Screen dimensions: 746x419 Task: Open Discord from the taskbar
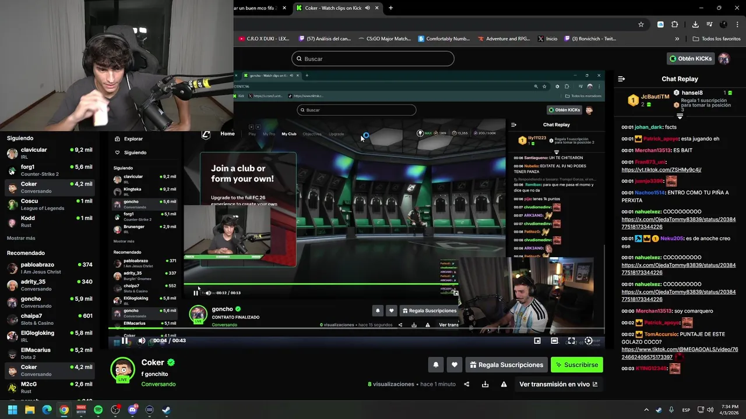pos(132,410)
